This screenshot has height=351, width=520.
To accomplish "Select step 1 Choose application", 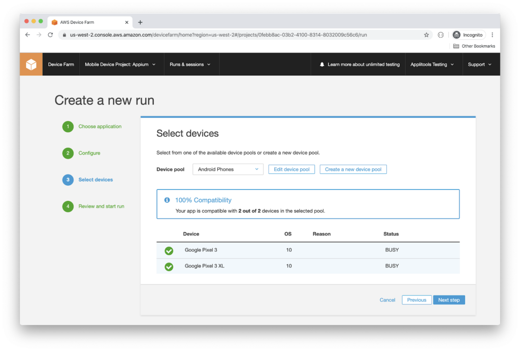I will [100, 127].
